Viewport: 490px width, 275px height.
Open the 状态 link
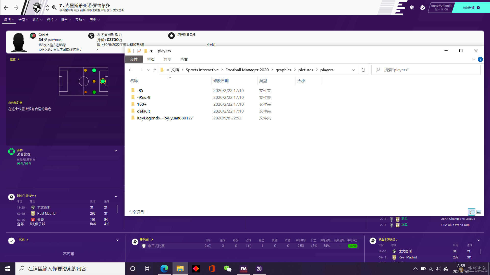(x=23, y=240)
